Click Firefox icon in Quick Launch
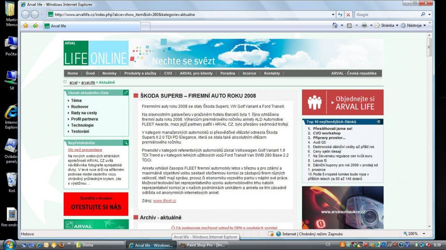 61,245
